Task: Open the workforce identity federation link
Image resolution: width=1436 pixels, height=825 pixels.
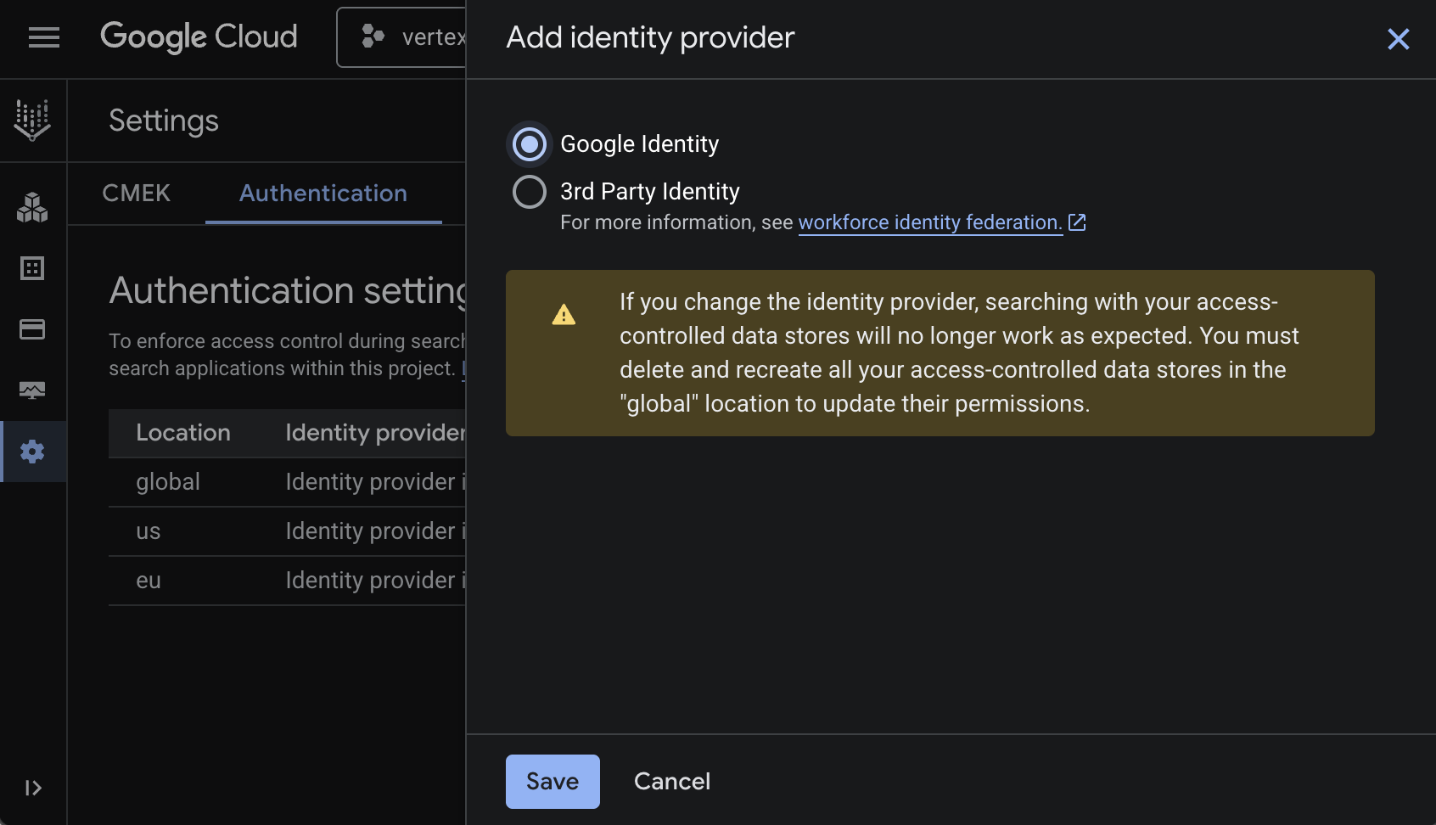Action: click(x=930, y=222)
